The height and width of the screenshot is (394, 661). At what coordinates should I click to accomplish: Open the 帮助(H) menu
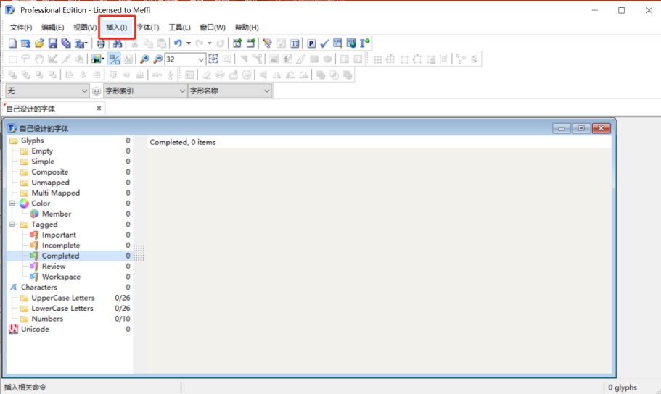tap(247, 28)
